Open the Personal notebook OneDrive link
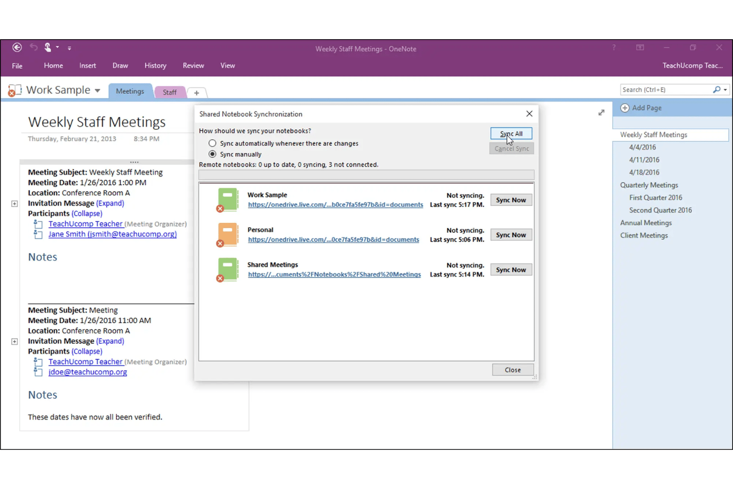Image resolution: width=733 pixels, height=489 pixels. (333, 239)
